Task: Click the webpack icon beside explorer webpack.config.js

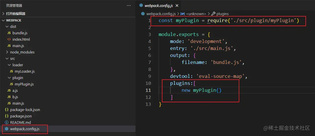Action: coord(7,129)
